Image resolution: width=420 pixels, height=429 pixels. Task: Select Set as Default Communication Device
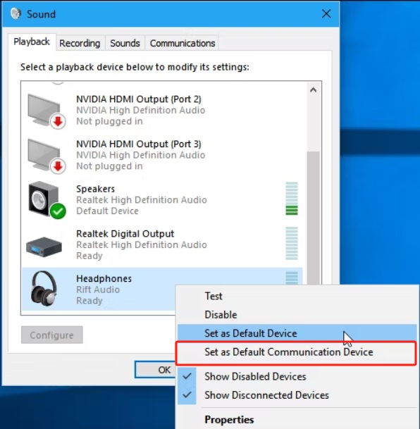point(297,352)
